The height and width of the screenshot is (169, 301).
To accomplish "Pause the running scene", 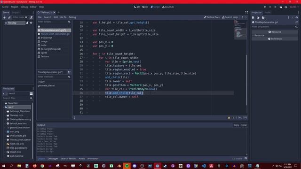I will (270, 7).
